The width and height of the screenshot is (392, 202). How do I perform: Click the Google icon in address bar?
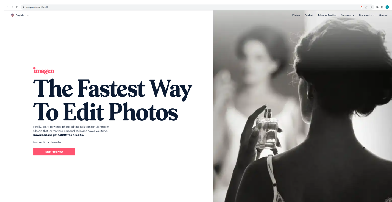pos(362,7)
